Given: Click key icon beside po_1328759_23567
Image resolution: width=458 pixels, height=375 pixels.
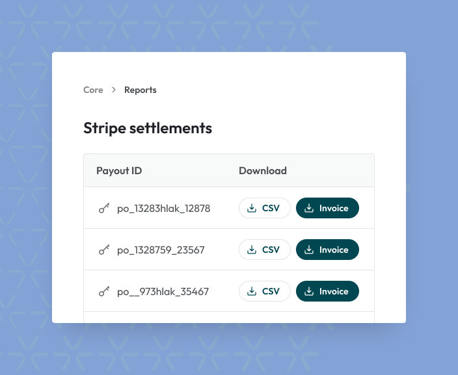Looking at the screenshot, I should click(104, 250).
